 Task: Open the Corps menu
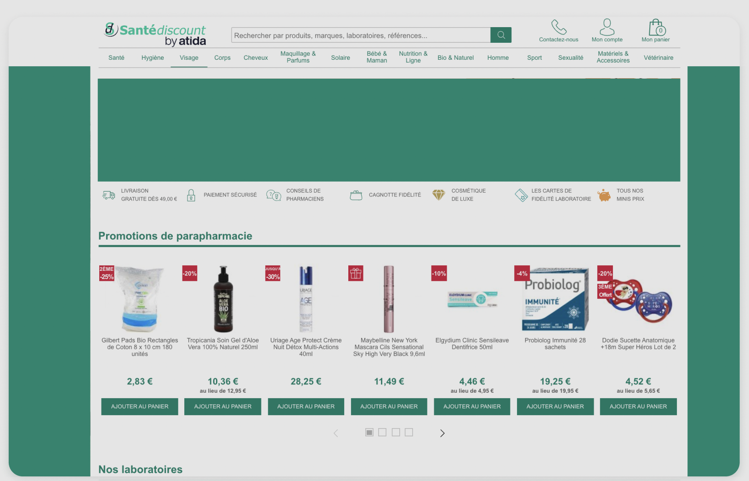click(222, 57)
